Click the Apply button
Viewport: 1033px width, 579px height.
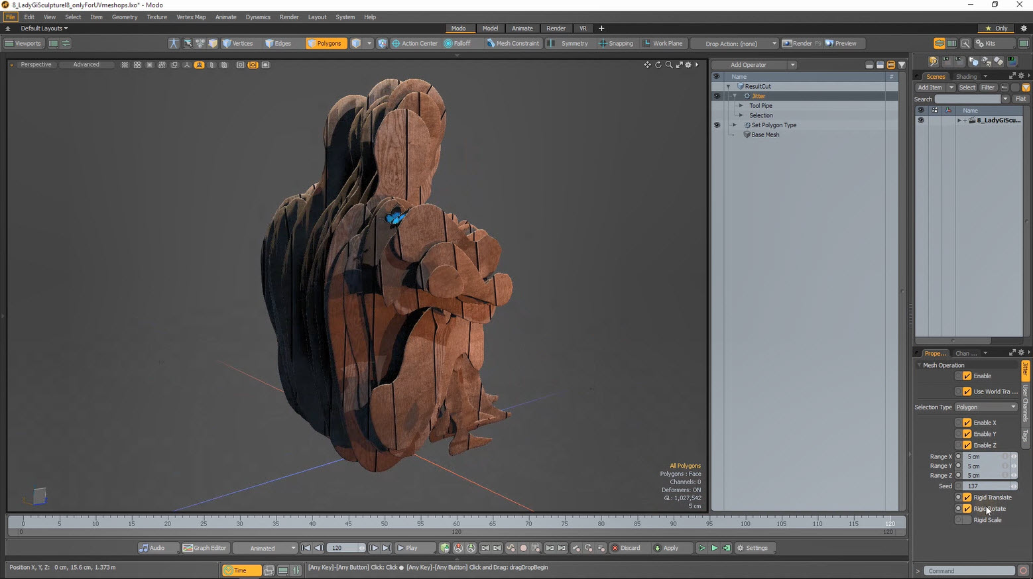point(671,548)
